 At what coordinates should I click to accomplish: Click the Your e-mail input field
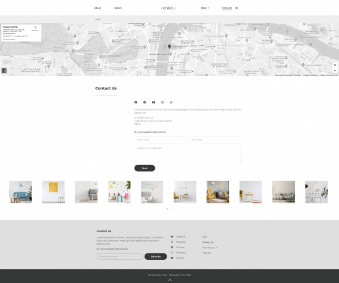(160, 140)
